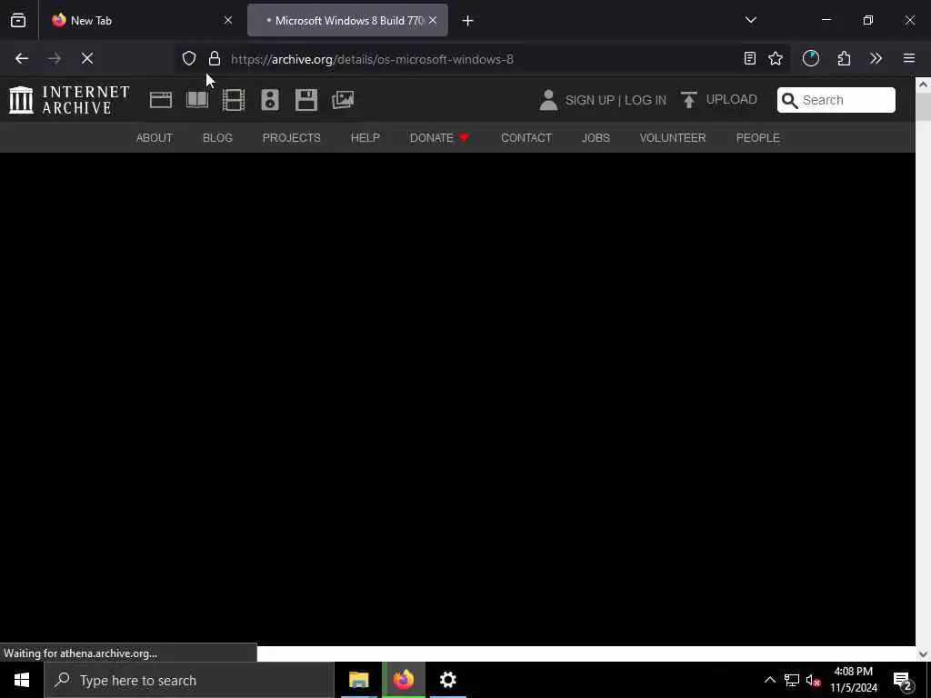Toggle Reader View icon

point(750,58)
